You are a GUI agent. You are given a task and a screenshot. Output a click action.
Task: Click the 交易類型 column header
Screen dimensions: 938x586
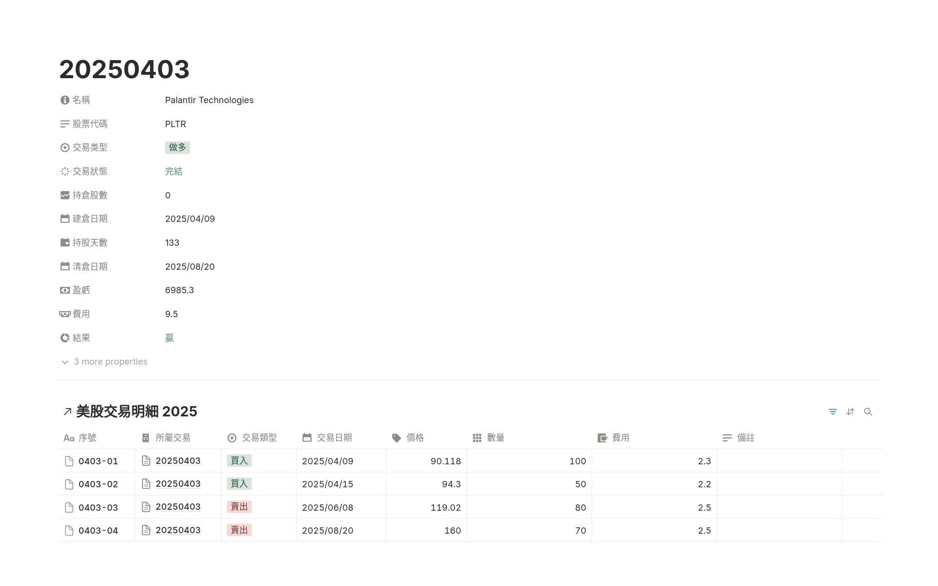pos(259,438)
